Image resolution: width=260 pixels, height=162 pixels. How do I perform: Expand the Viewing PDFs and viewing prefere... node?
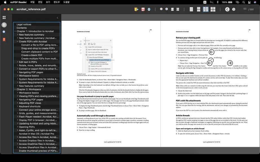pyautogui.click(x=17, y=96)
